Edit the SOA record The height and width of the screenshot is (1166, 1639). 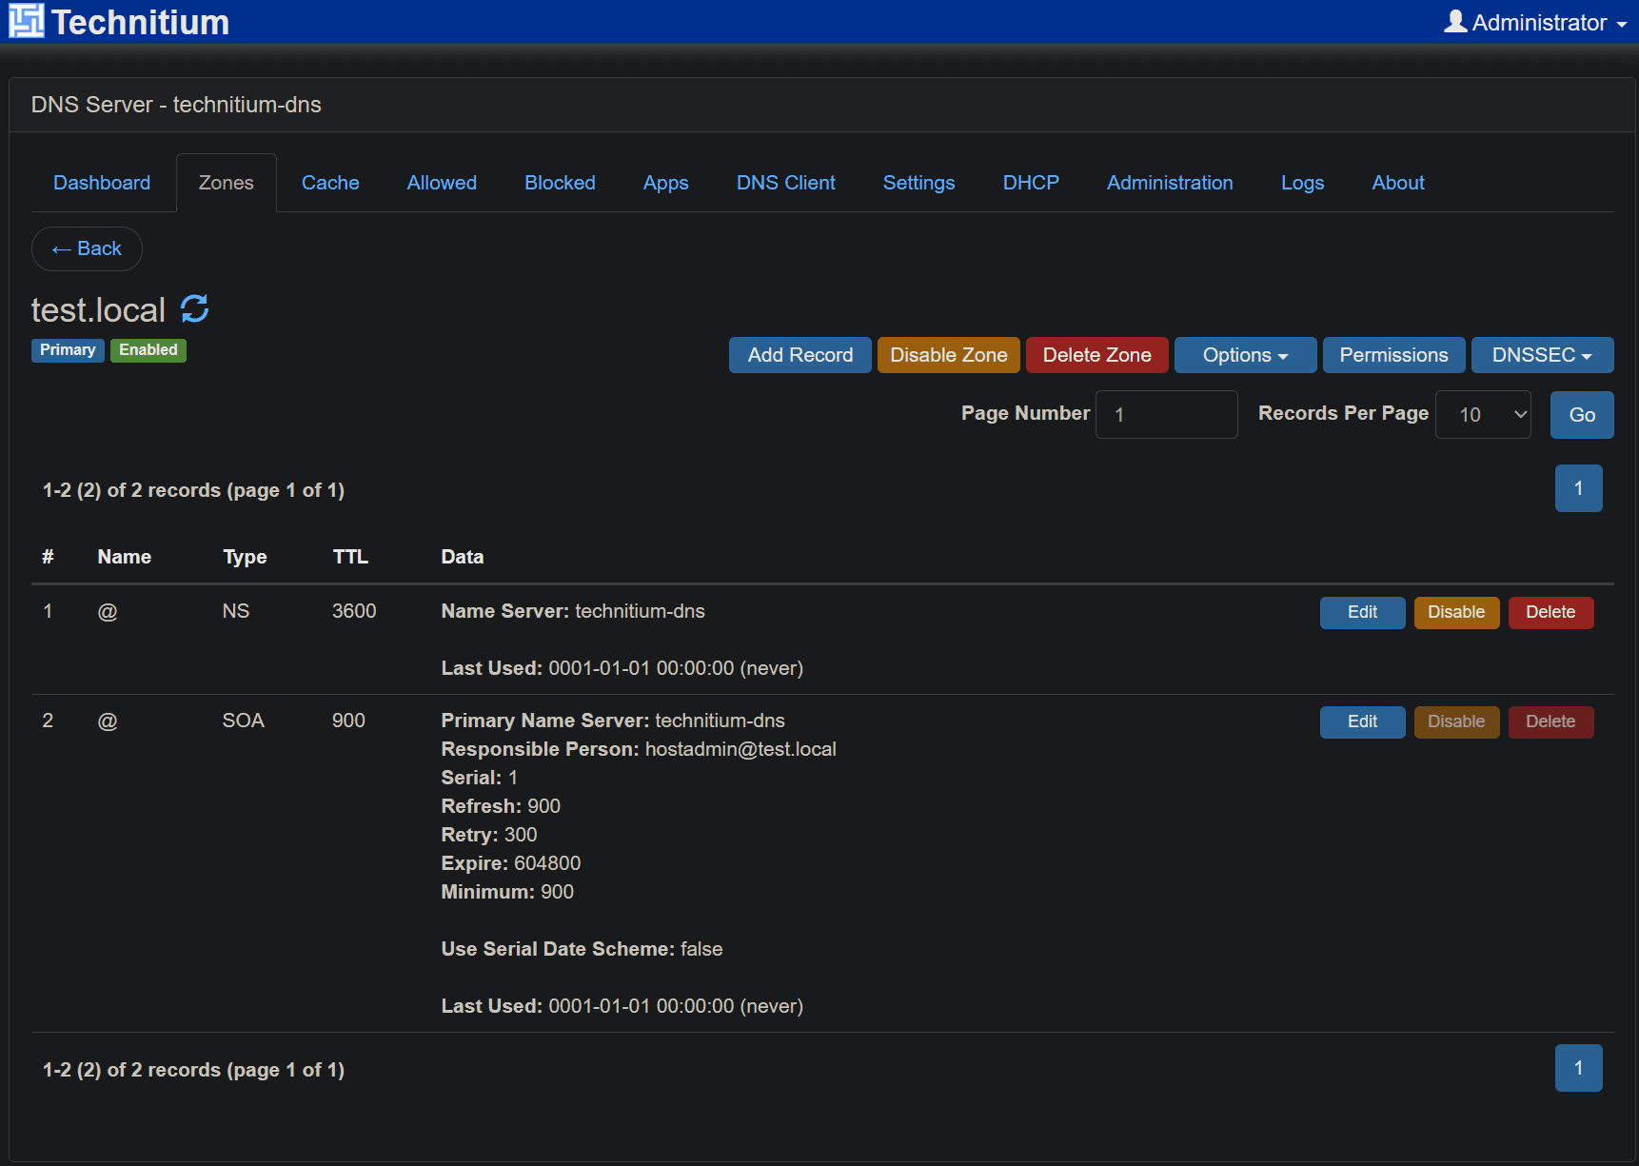coord(1361,722)
